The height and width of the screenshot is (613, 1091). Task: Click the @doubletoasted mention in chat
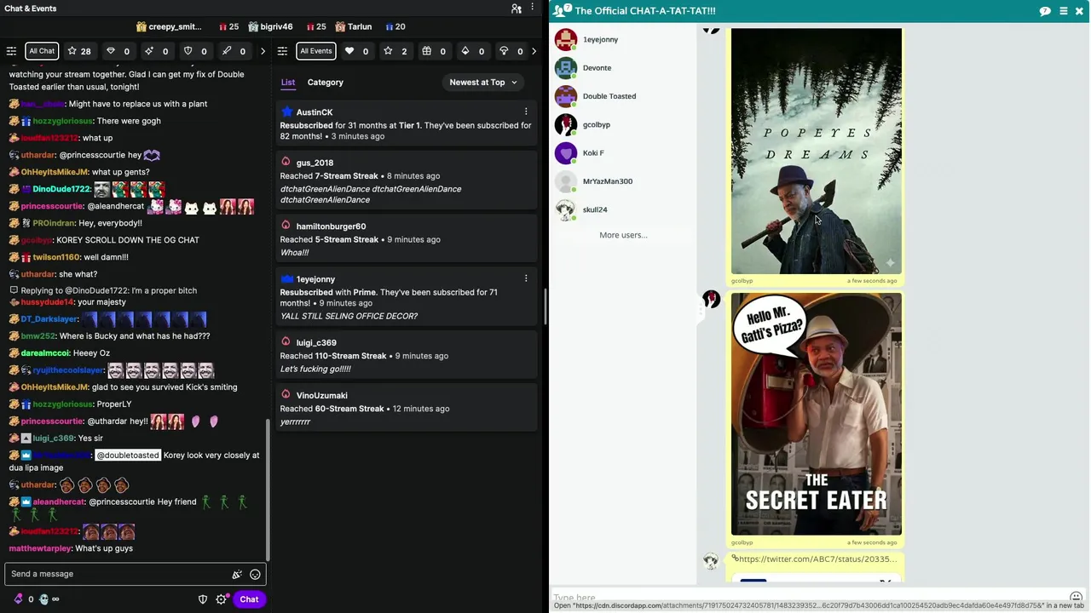(128, 455)
